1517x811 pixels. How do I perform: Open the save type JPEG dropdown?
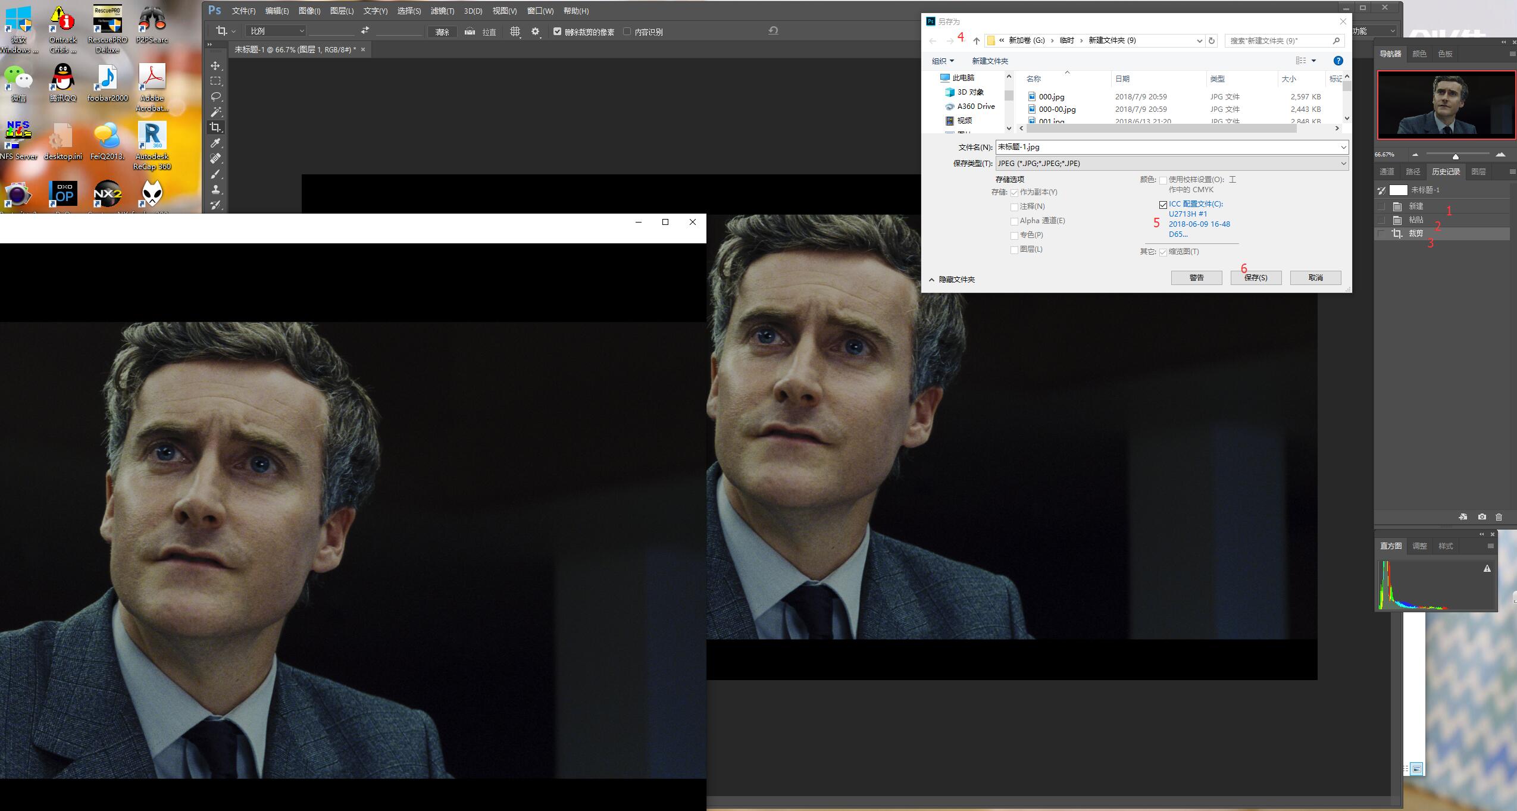tap(1171, 163)
